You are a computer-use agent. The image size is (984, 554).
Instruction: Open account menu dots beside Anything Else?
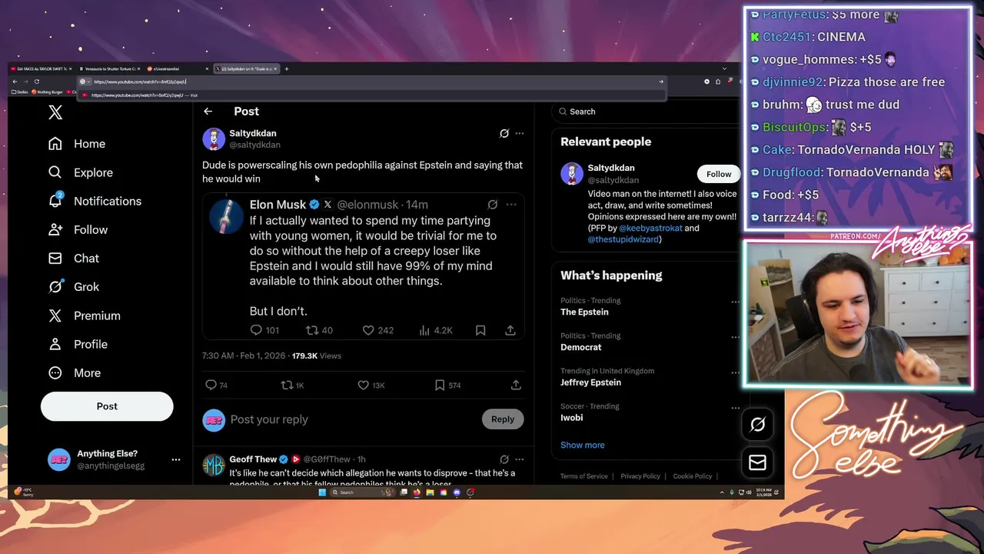pyautogui.click(x=175, y=459)
